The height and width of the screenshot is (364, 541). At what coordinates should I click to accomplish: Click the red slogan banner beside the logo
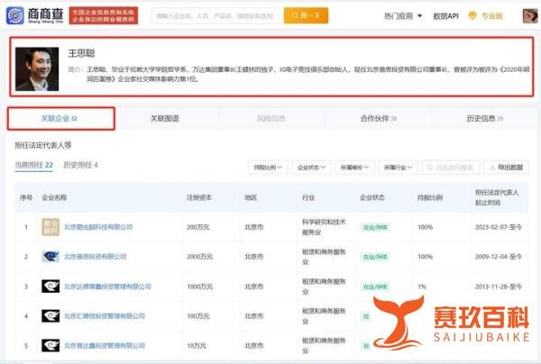coord(104,16)
